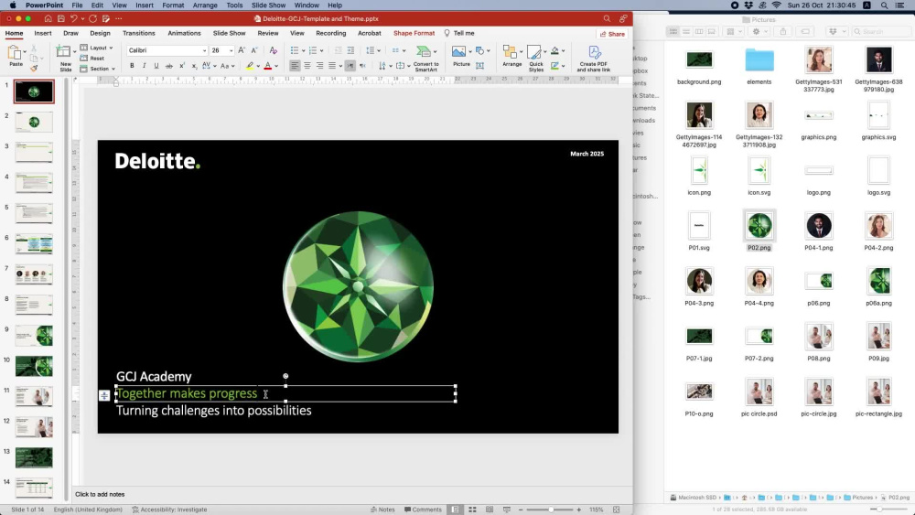Click the bullets list icon

pos(295,50)
